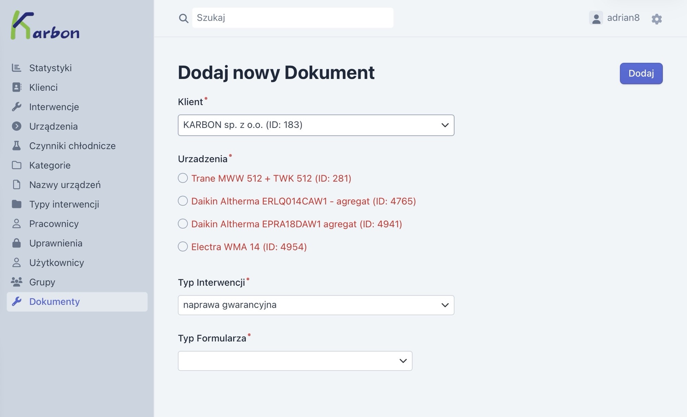
Task: Select the Trane MWW 512 radio button
Action: click(x=183, y=178)
